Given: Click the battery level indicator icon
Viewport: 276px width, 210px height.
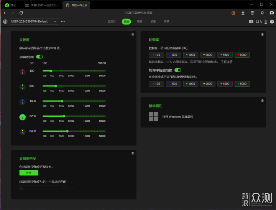Looking at the screenshot, I should pos(266,21).
